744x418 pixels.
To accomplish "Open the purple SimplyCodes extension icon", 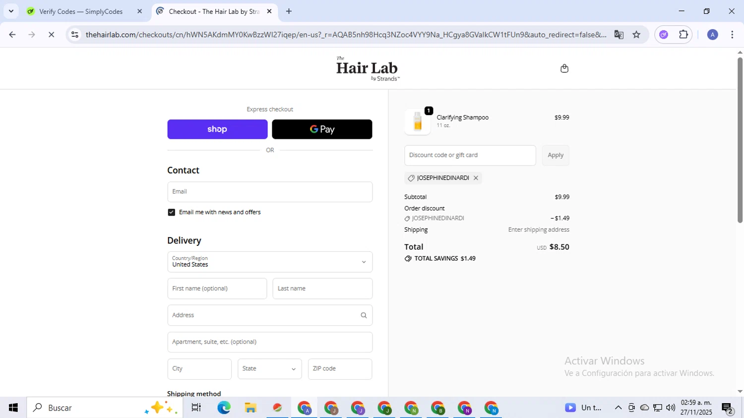I will point(664,35).
